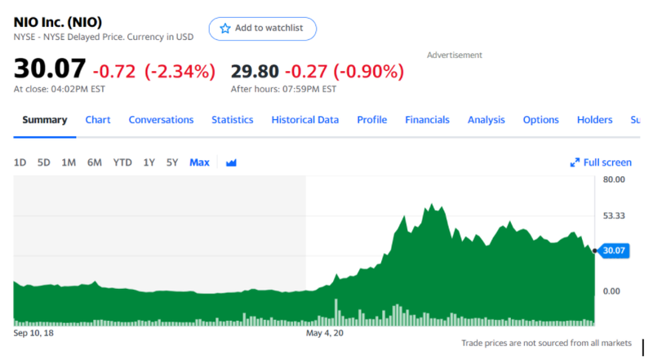Open the Conversations tab
653x360 pixels.
click(161, 120)
